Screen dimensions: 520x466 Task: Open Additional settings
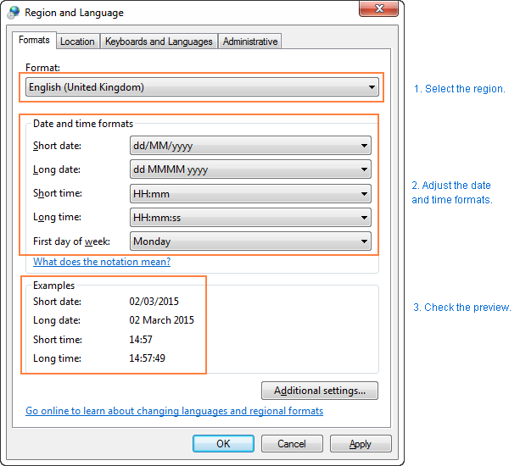[320, 391]
